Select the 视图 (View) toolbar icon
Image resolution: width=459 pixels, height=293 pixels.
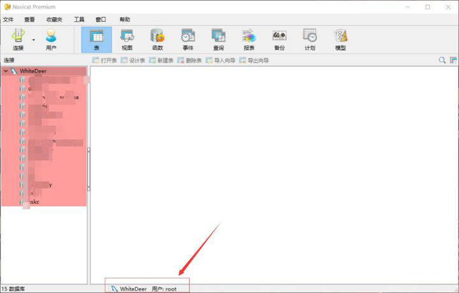click(x=127, y=39)
